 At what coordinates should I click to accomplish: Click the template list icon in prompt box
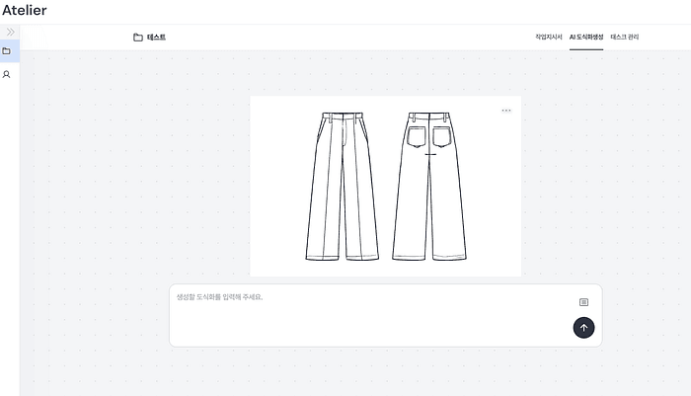[x=583, y=302]
